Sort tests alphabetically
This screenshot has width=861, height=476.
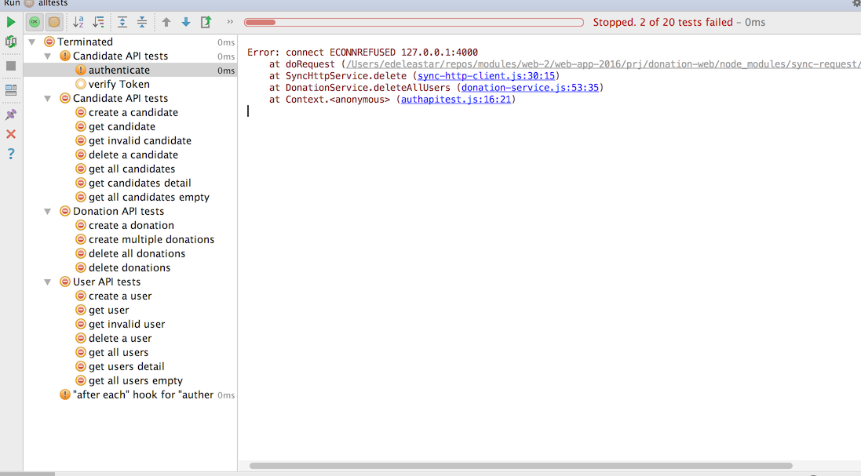tap(78, 22)
